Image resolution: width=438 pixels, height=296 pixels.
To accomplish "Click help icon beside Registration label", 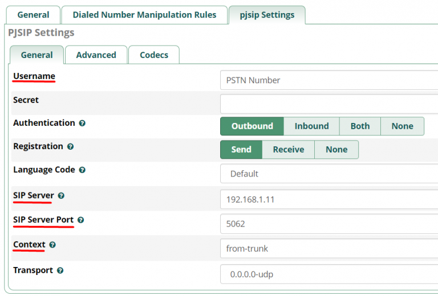I will tap(70, 146).
